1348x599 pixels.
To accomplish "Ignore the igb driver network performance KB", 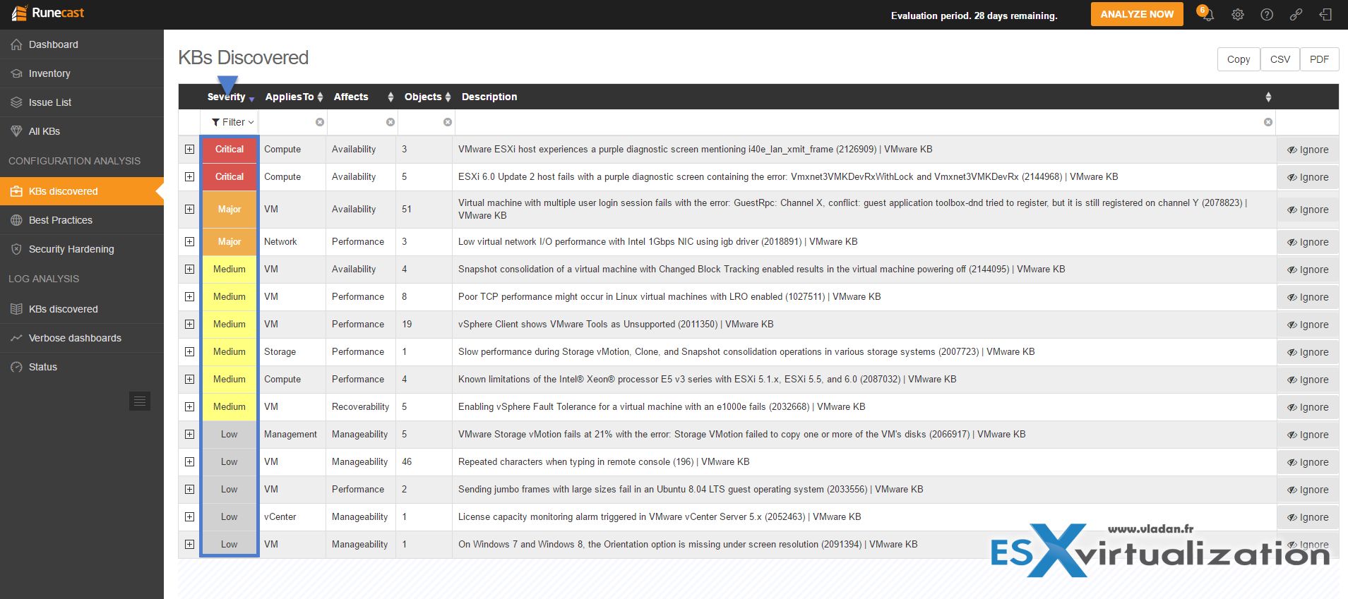I will point(1308,242).
